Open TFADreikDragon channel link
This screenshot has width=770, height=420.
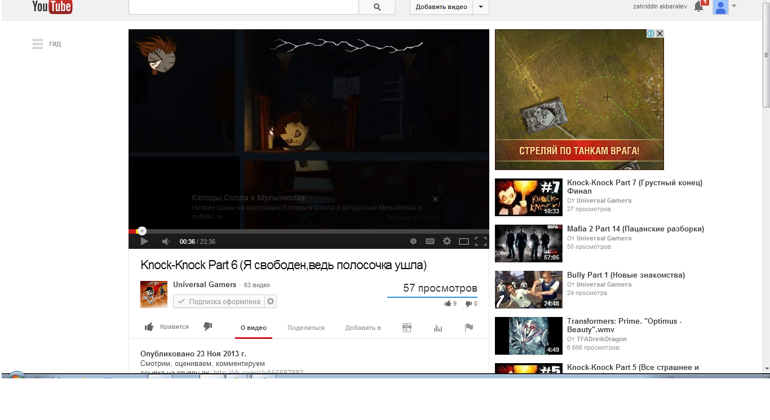[601, 339]
